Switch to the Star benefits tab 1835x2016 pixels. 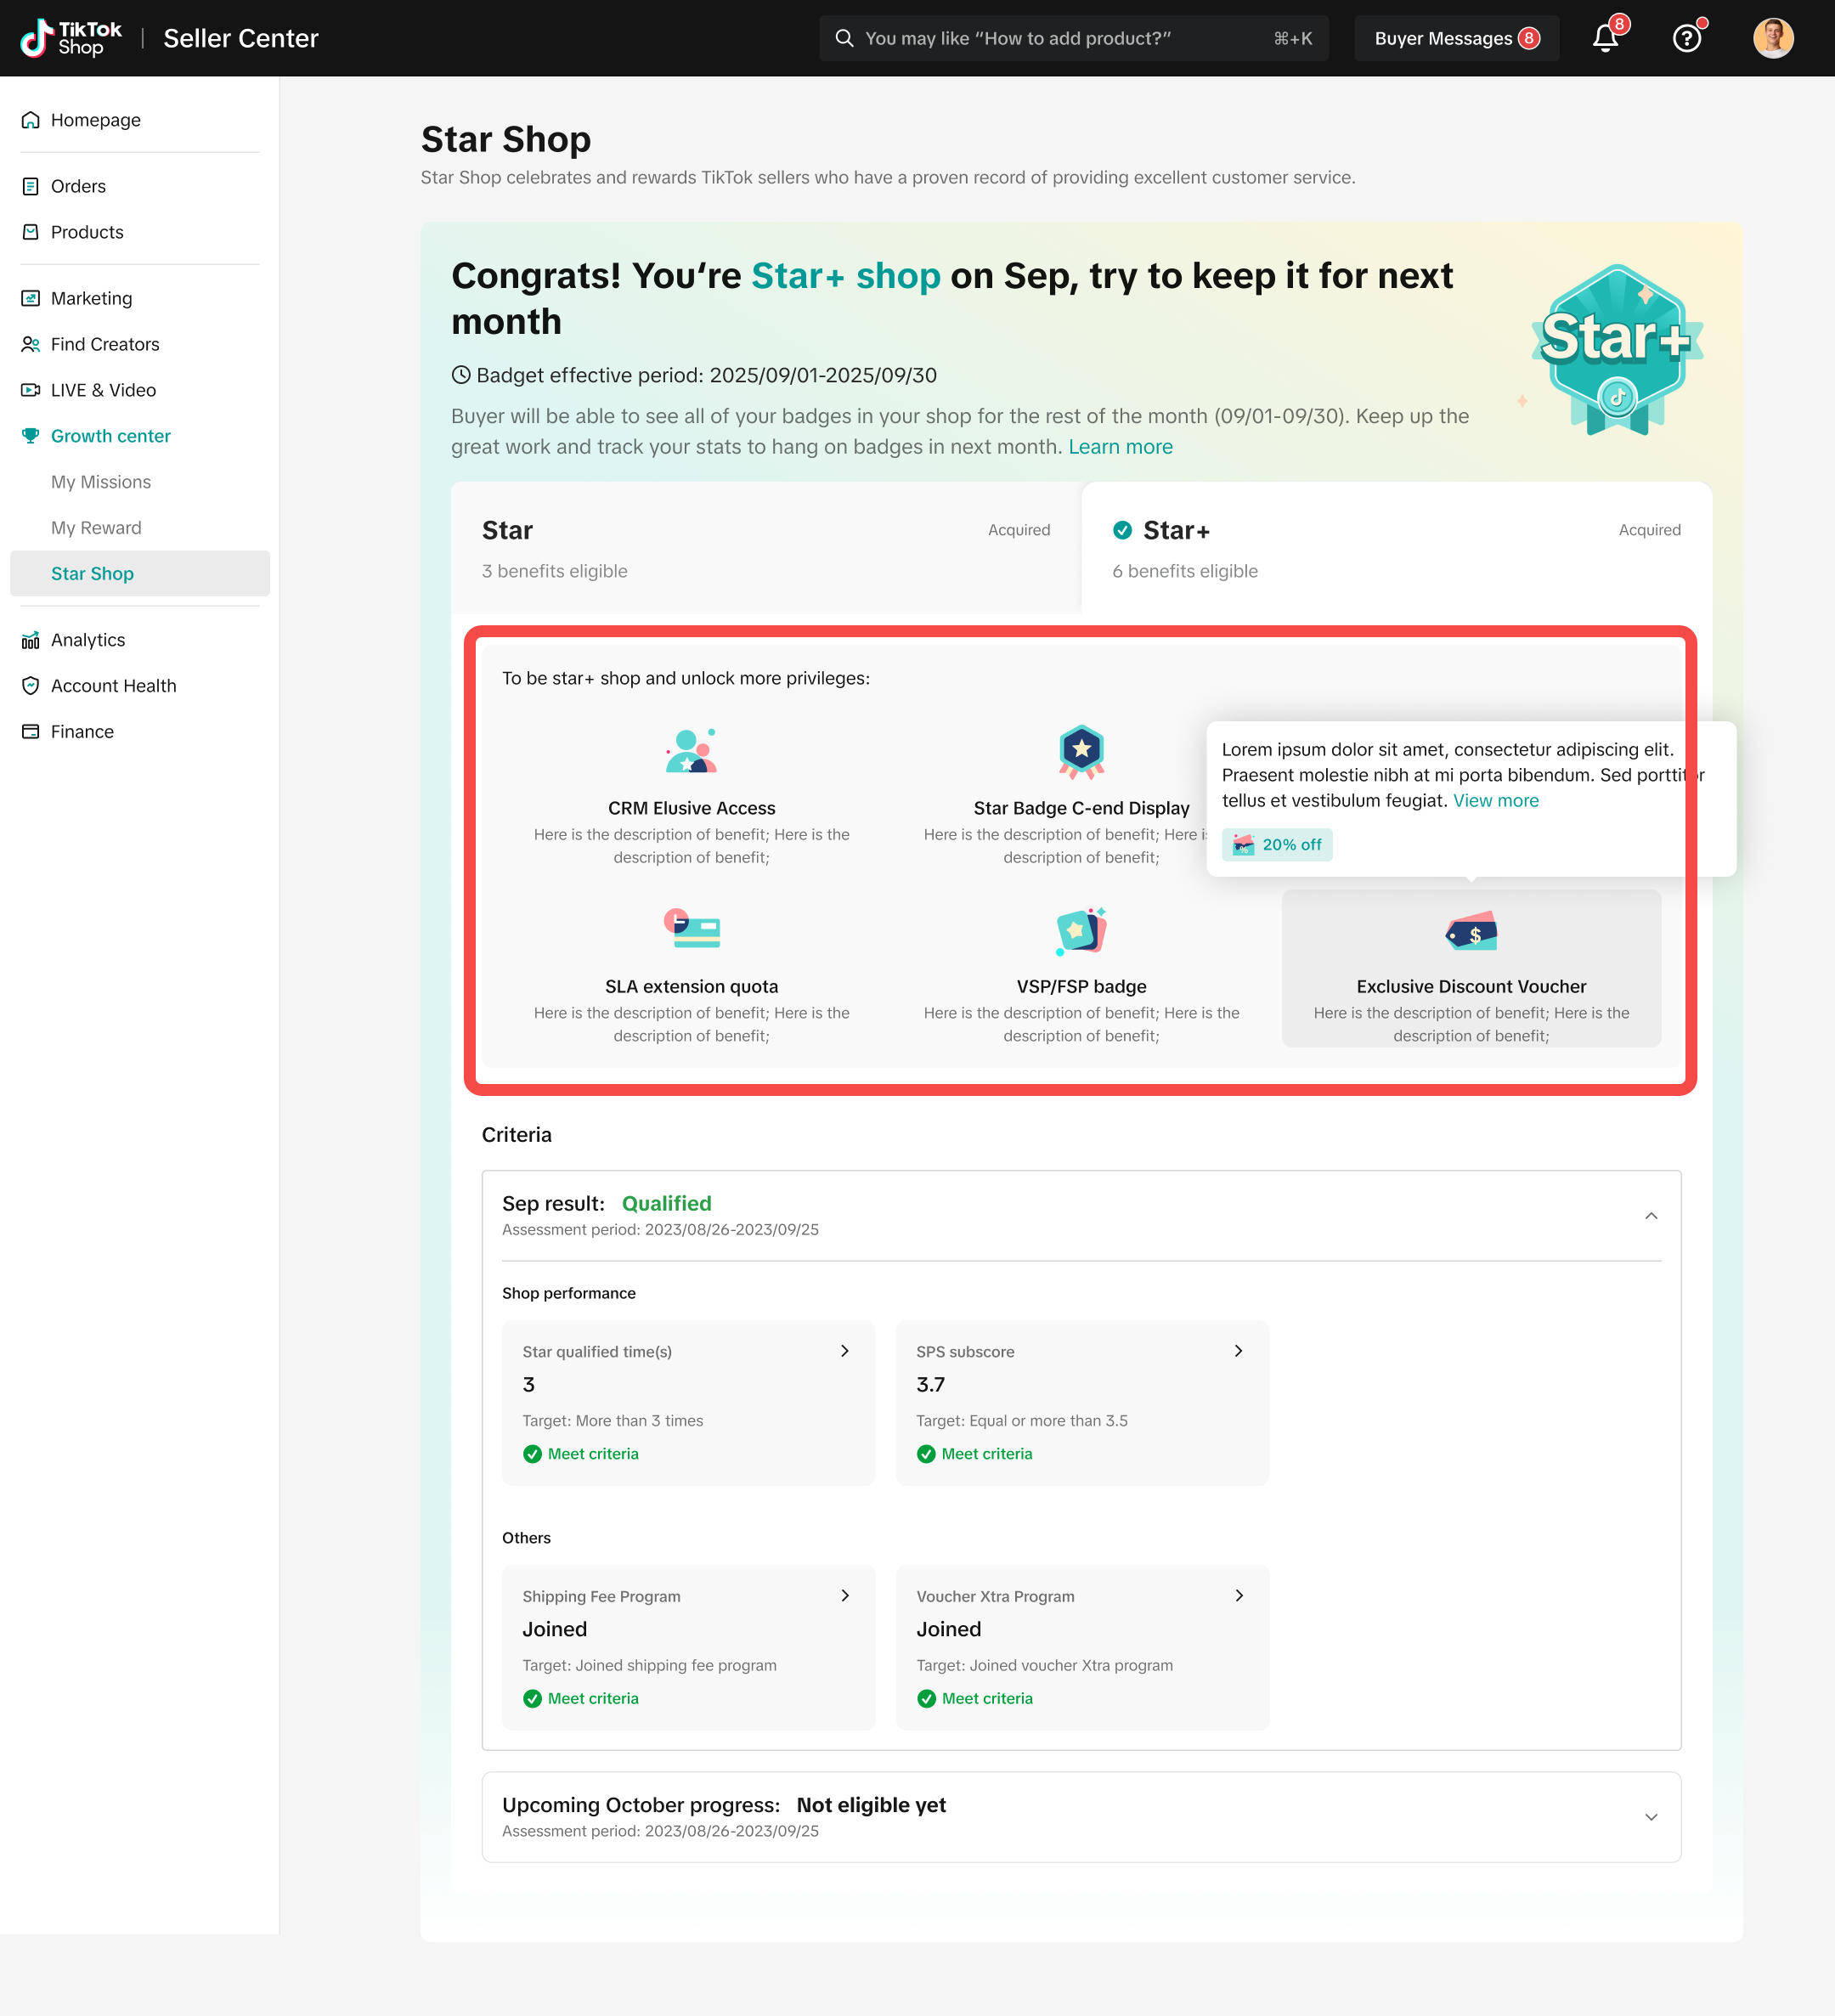pyautogui.click(x=765, y=548)
